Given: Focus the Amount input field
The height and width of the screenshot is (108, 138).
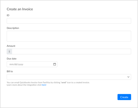Looking at the screenshot, I should 71,52.
